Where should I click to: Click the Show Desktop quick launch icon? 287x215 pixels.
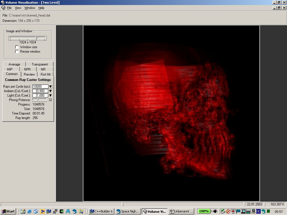tap(23, 211)
